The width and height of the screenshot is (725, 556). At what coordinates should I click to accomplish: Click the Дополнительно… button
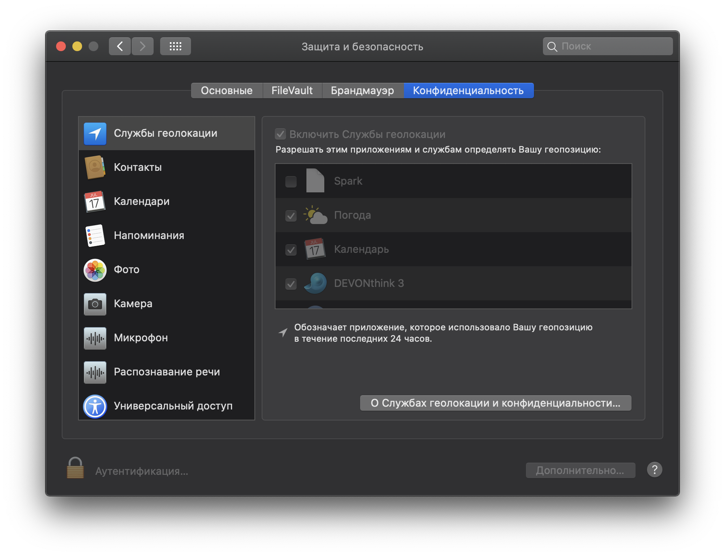tap(580, 470)
